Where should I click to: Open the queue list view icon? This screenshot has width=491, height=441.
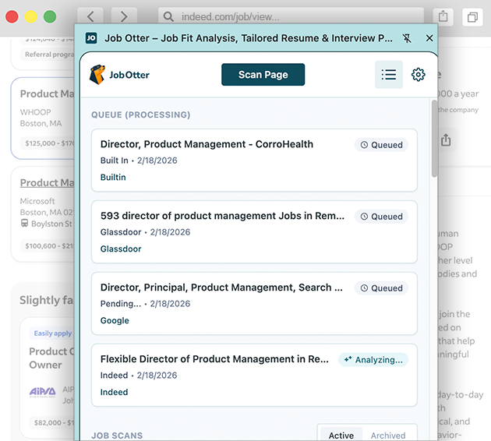(x=389, y=75)
